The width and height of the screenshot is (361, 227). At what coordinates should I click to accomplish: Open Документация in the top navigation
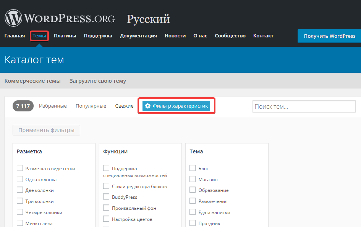coord(138,35)
